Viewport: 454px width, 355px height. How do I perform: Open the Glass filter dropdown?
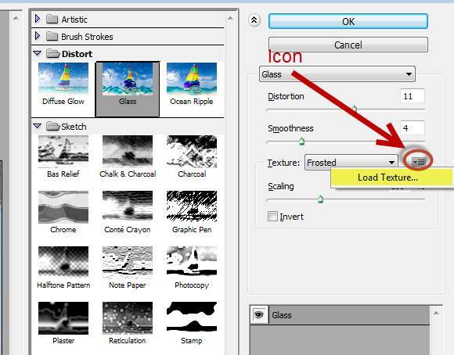pos(337,74)
